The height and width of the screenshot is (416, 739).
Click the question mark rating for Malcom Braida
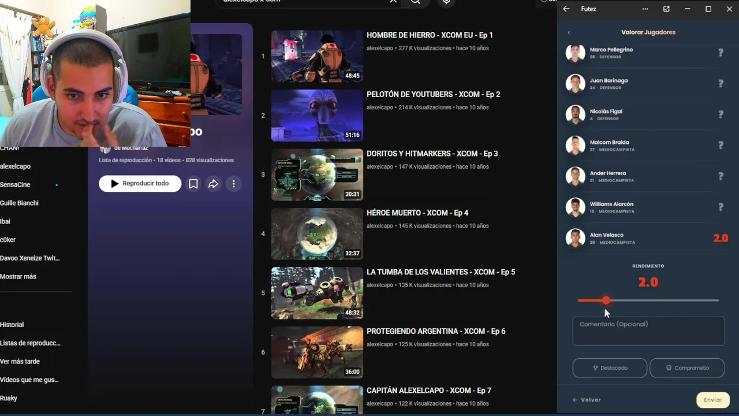tap(721, 146)
